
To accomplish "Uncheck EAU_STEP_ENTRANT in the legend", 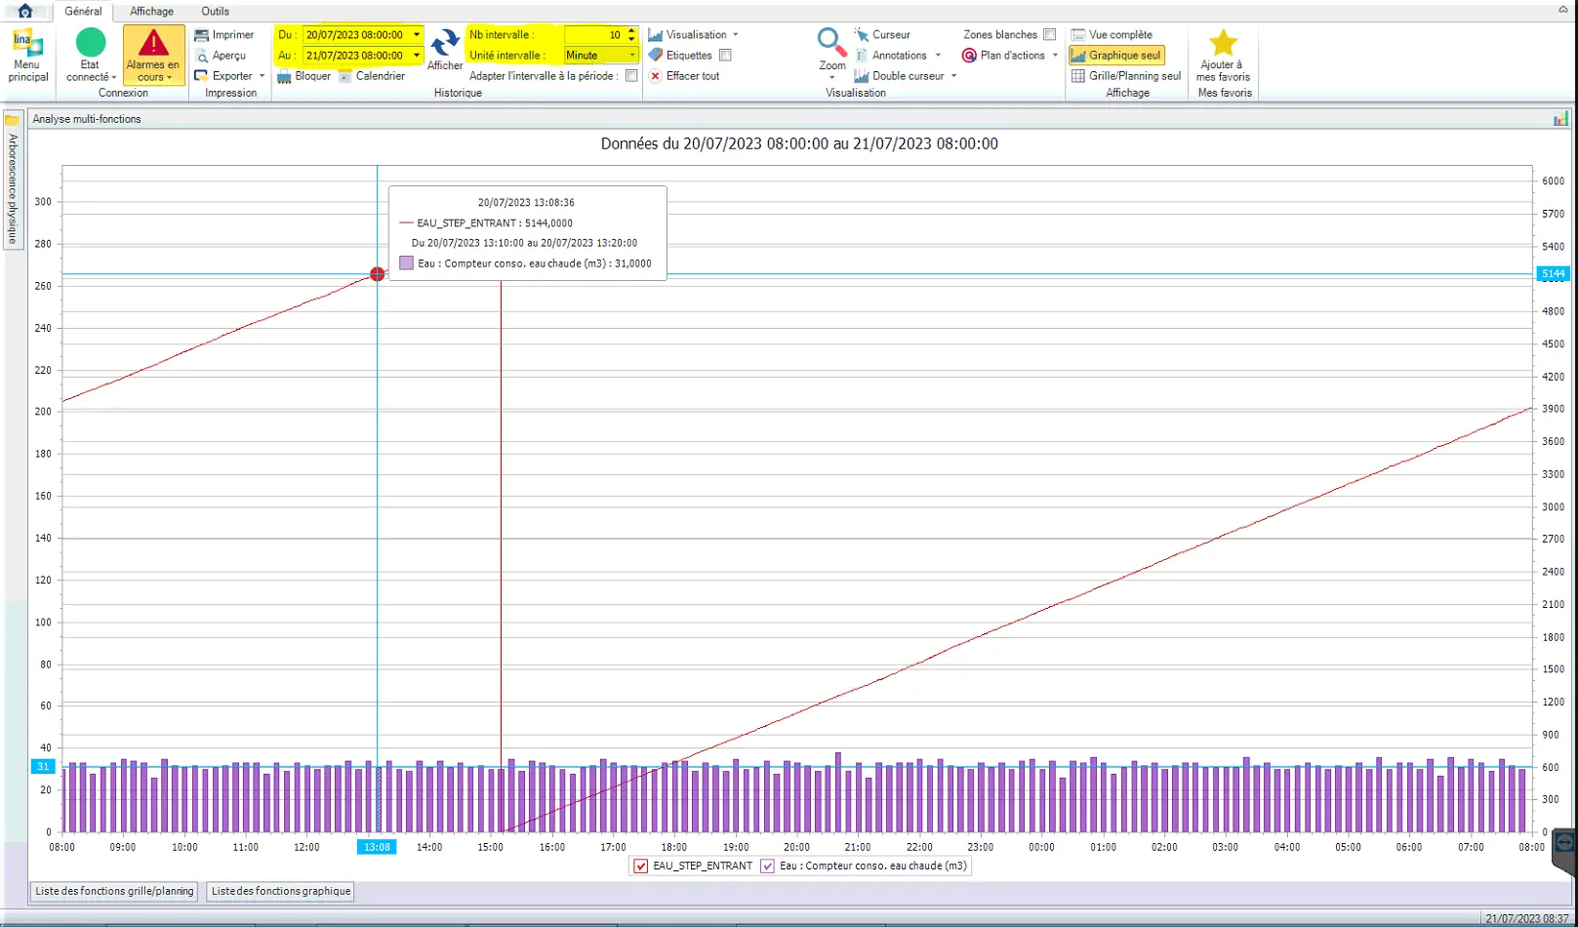I will tap(641, 866).
